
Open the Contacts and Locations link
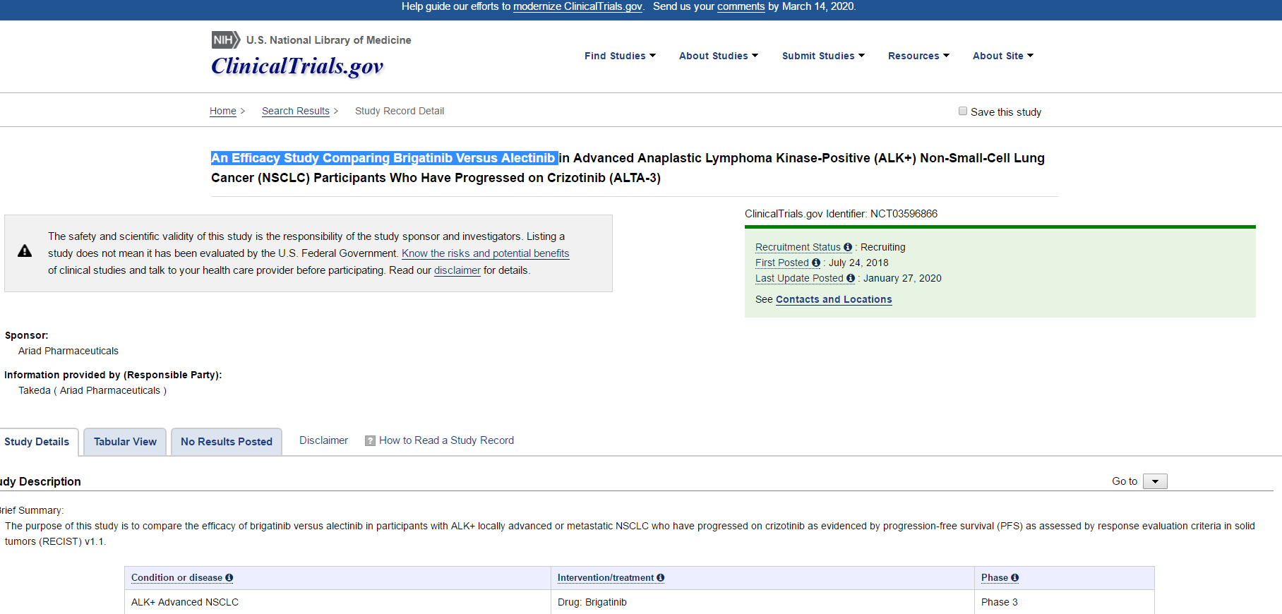click(834, 299)
